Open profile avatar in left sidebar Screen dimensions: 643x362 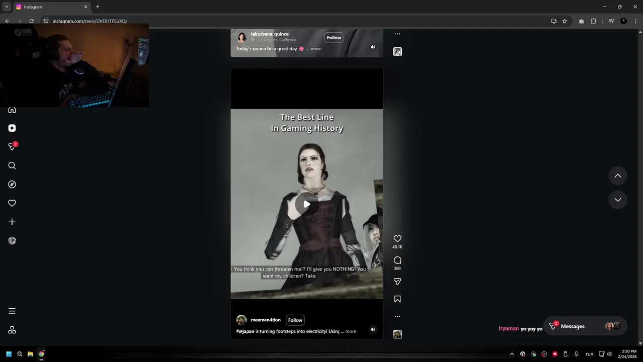(12, 241)
